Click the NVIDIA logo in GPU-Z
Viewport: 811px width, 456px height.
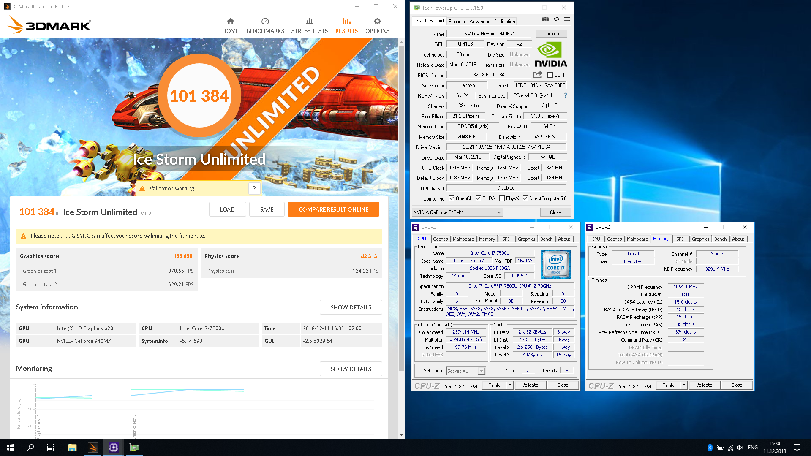(x=551, y=54)
